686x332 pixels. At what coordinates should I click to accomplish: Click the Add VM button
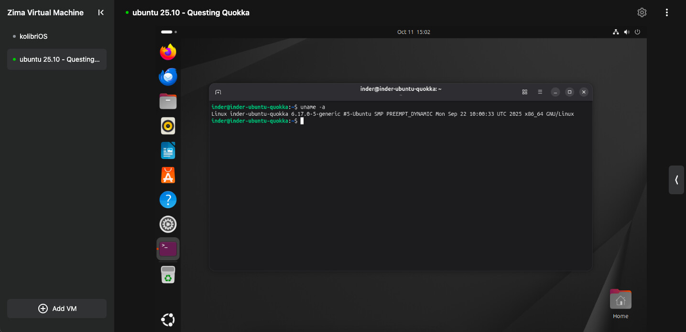tap(57, 309)
